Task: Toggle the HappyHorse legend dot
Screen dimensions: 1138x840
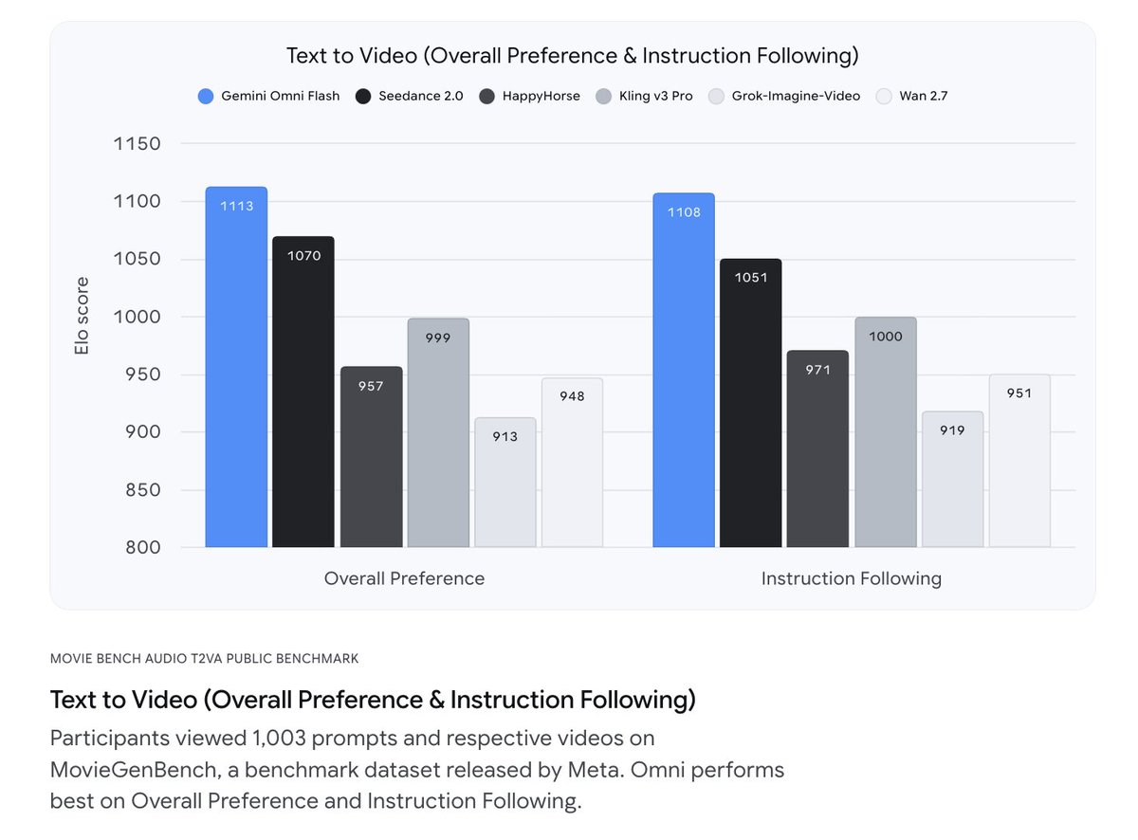Action: [x=486, y=96]
